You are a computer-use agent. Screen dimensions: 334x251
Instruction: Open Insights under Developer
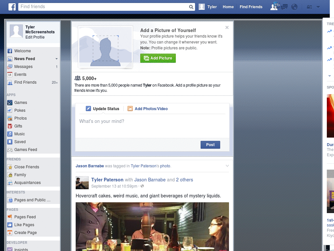pyautogui.click(x=21, y=249)
